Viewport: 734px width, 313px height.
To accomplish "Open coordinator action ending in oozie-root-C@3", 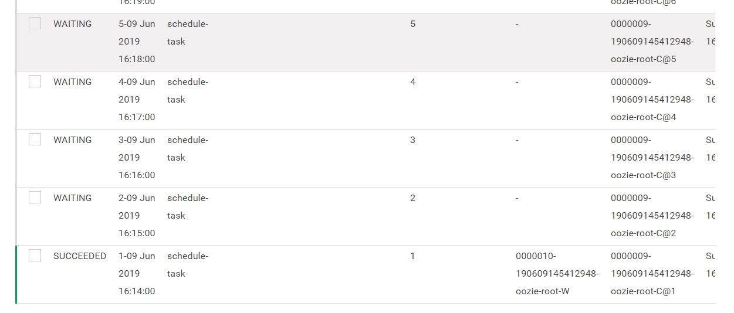I will [652, 158].
